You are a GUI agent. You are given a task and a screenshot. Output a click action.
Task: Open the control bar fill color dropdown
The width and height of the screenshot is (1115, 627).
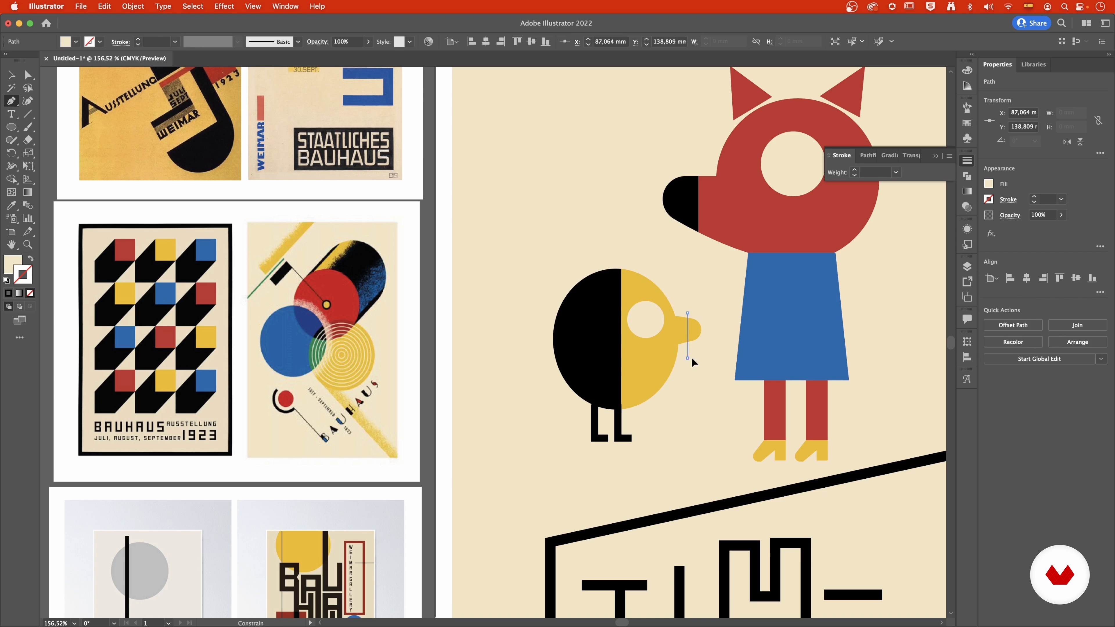[x=76, y=42]
